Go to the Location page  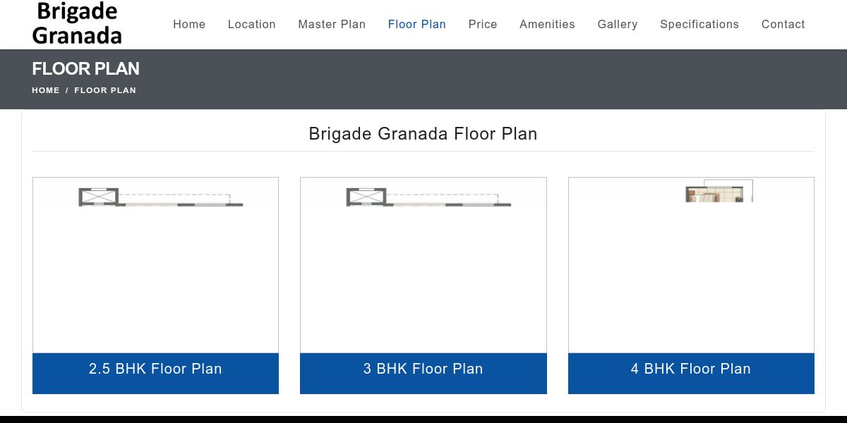(x=251, y=24)
